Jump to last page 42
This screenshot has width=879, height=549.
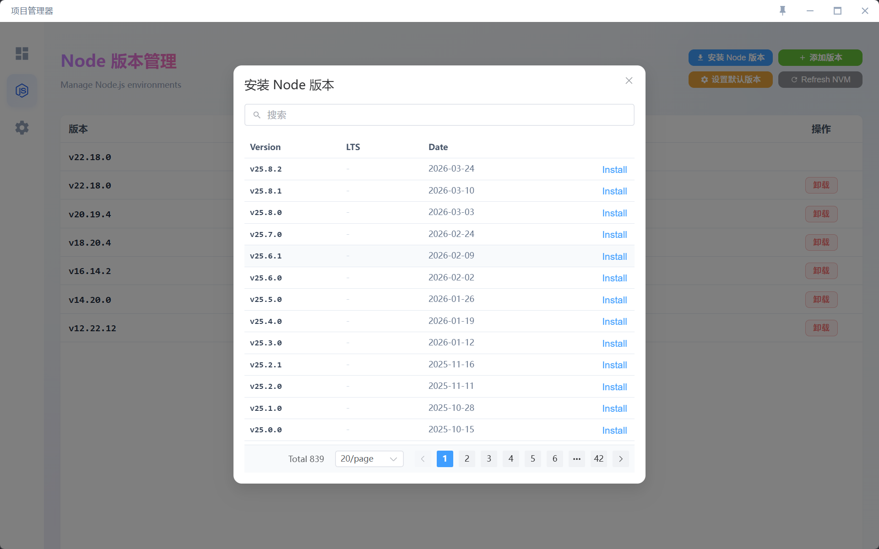point(599,459)
